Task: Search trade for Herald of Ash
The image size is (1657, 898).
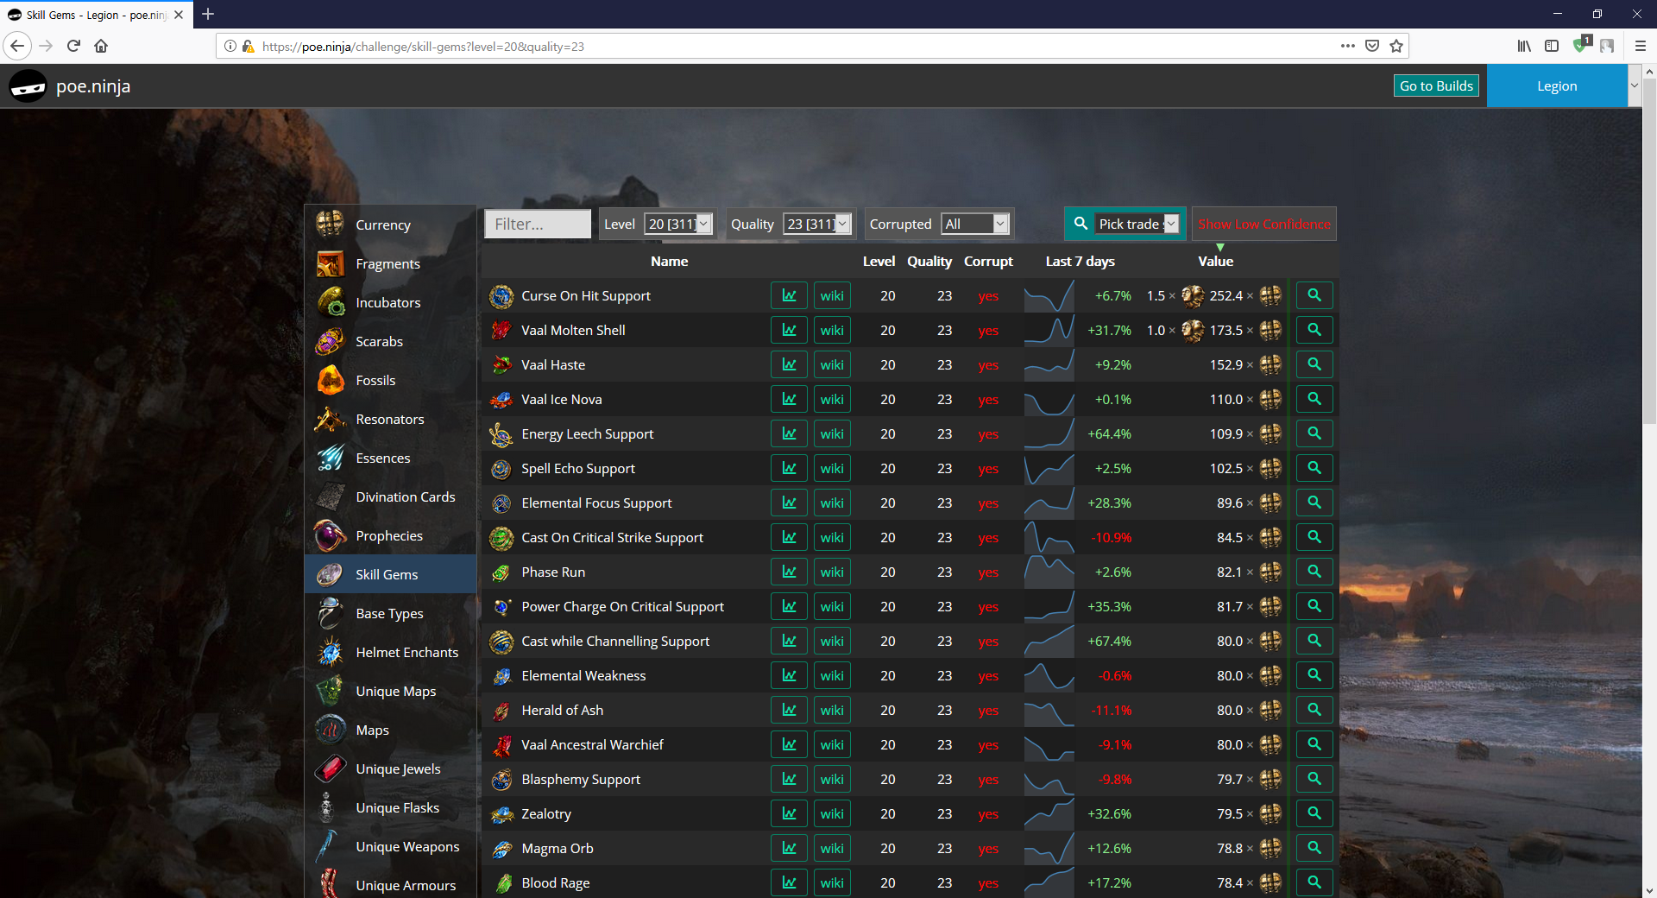Action: 1314,710
